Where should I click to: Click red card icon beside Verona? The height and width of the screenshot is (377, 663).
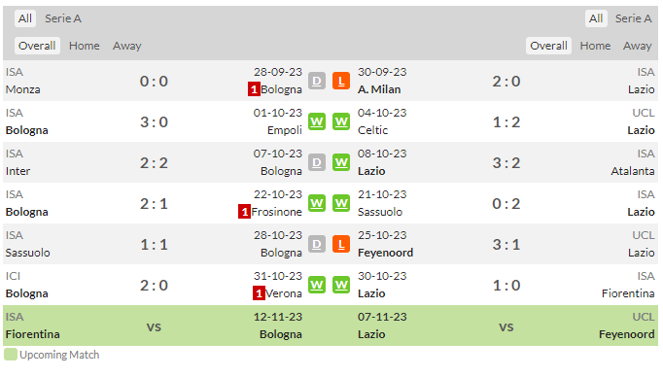259,293
